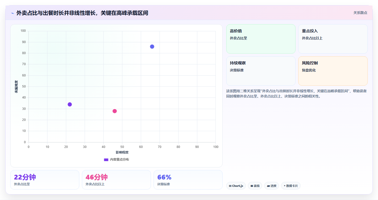Click the x-axis tick label 100
This screenshot has height=200, width=378.
coord(216,147)
